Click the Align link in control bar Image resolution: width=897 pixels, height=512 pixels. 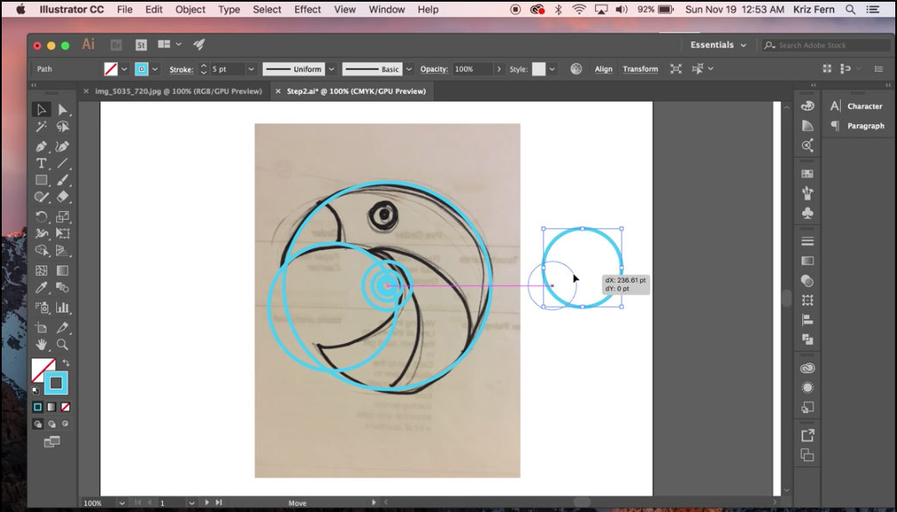tap(604, 69)
